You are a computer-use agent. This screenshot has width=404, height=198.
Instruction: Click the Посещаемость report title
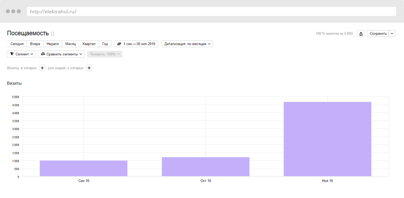(28, 33)
